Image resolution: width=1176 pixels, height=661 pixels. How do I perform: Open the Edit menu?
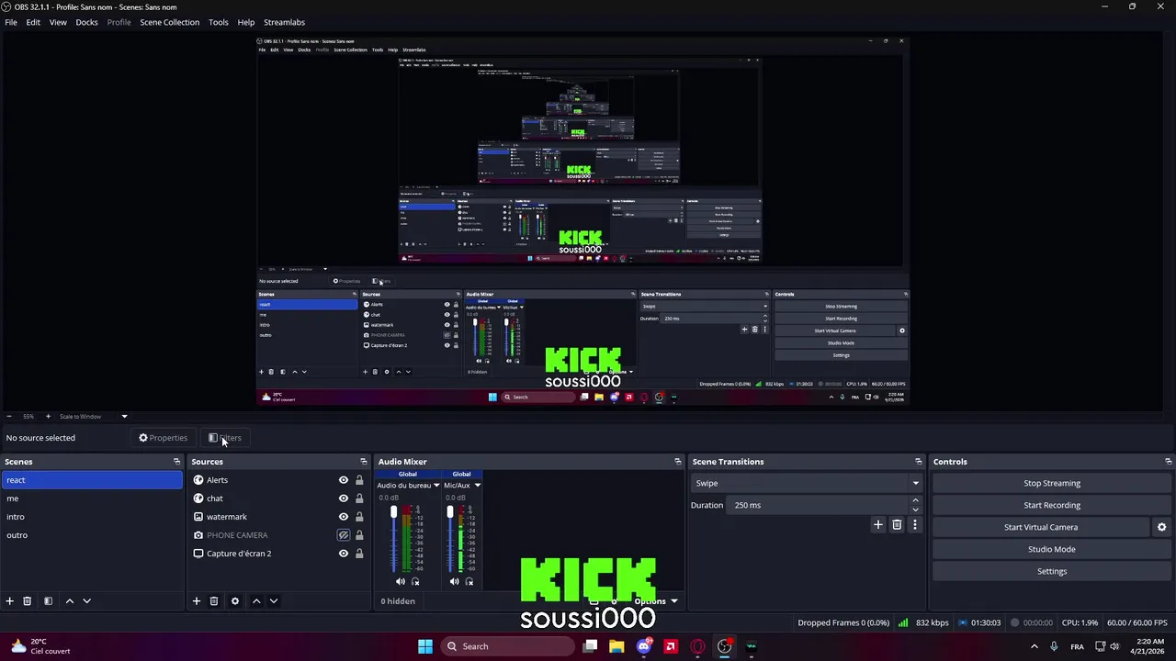pyautogui.click(x=33, y=22)
